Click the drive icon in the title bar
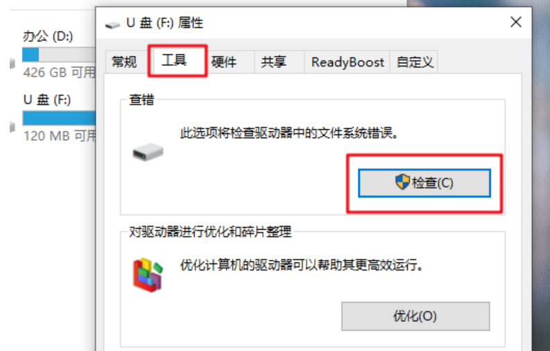Viewport: 550px width, 351px height. coord(112,25)
